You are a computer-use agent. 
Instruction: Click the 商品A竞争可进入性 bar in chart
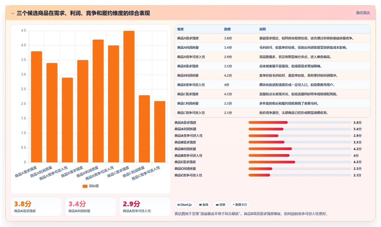67,120
